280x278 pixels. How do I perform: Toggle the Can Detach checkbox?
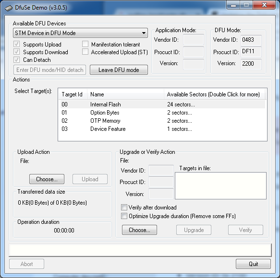(17, 60)
